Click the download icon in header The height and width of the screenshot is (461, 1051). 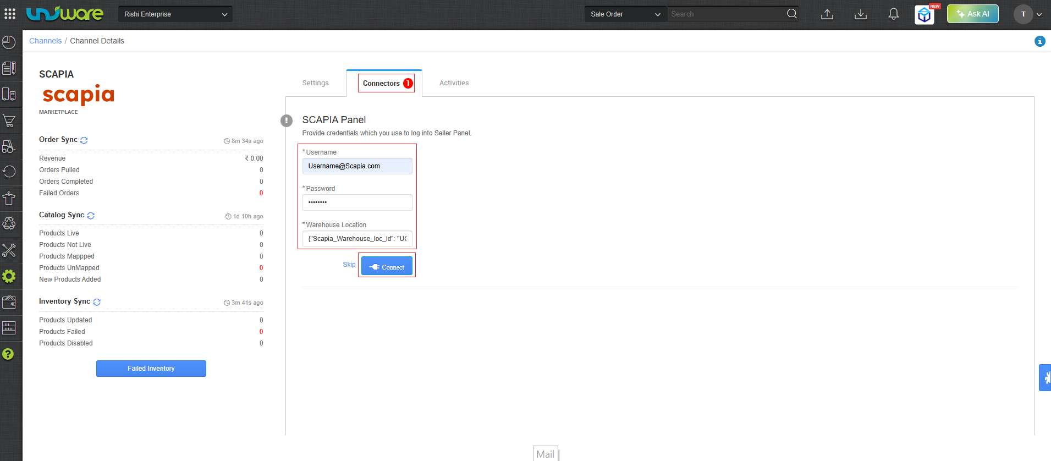(x=861, y=14)
